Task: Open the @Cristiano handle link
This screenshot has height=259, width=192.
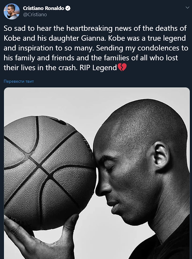Action: (x=35, y=14)
